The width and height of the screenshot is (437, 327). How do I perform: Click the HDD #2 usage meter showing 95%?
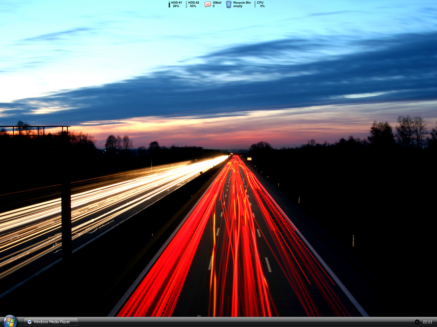coord(193,4)
